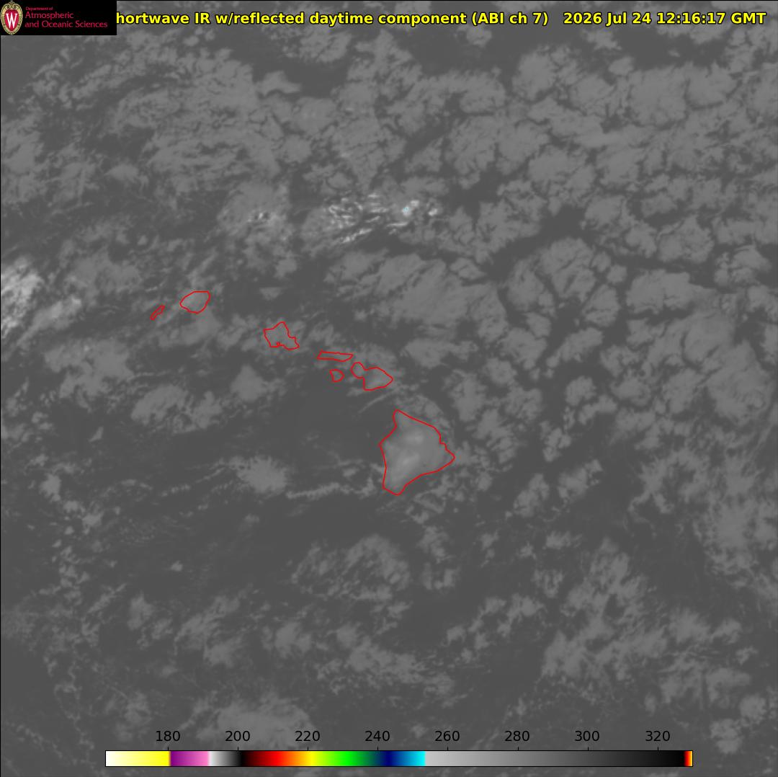Click the Lanai island outline

(x=337, y=376)
